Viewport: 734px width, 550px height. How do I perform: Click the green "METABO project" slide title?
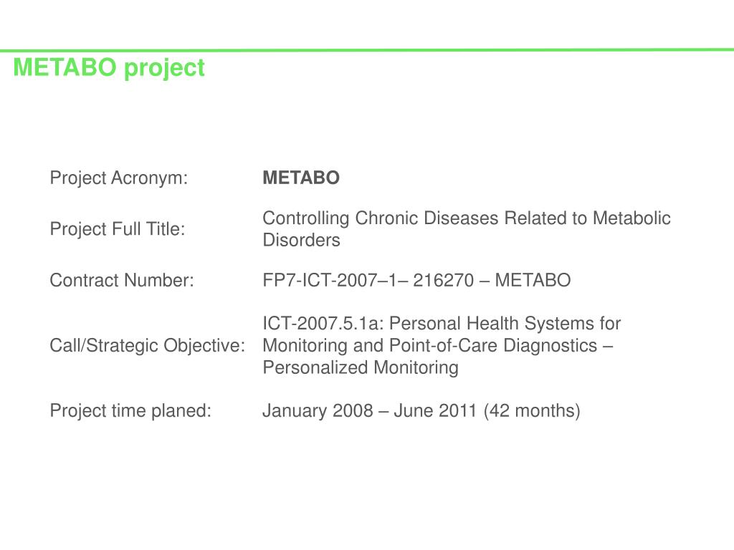tap(109, 68)
